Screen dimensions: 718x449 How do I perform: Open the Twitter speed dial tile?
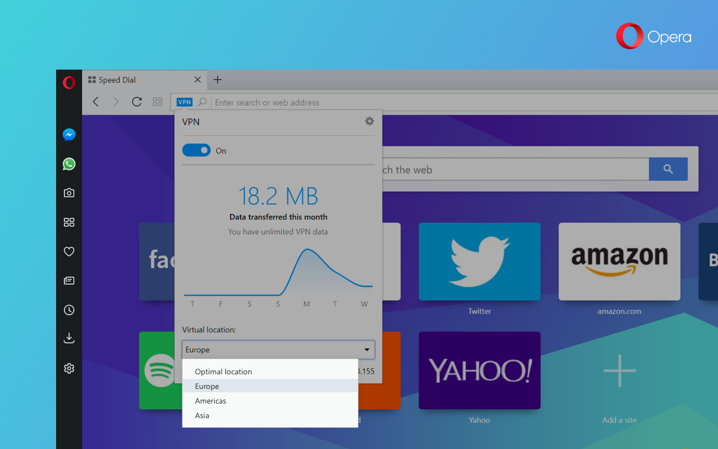pos(479,261)
